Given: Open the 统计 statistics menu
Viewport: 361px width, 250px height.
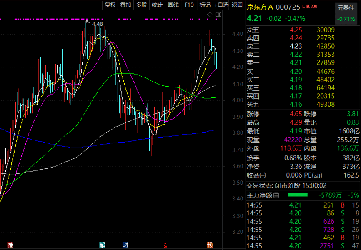Looking at the screenshot, I should point(157,5).
